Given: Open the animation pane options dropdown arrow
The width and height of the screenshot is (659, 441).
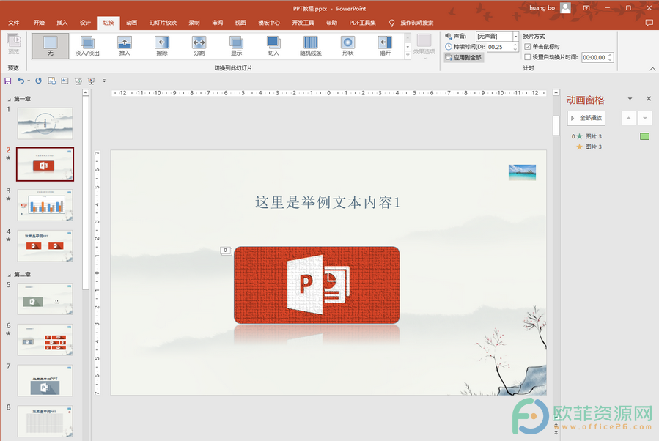Looking at the screenshot, I should click(x=630, y=99).
